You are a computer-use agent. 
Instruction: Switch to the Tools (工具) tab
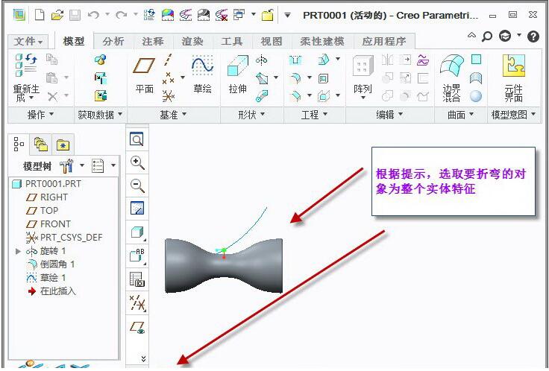(x=232, y=41)
